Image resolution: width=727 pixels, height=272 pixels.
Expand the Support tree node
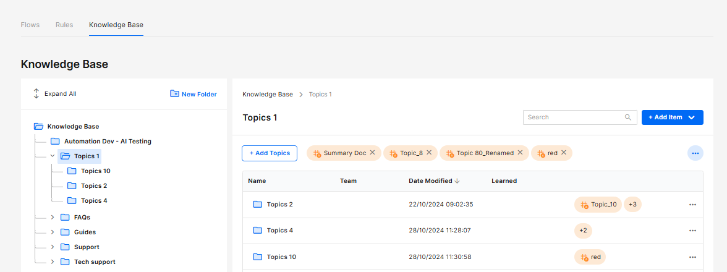(53, 247)
